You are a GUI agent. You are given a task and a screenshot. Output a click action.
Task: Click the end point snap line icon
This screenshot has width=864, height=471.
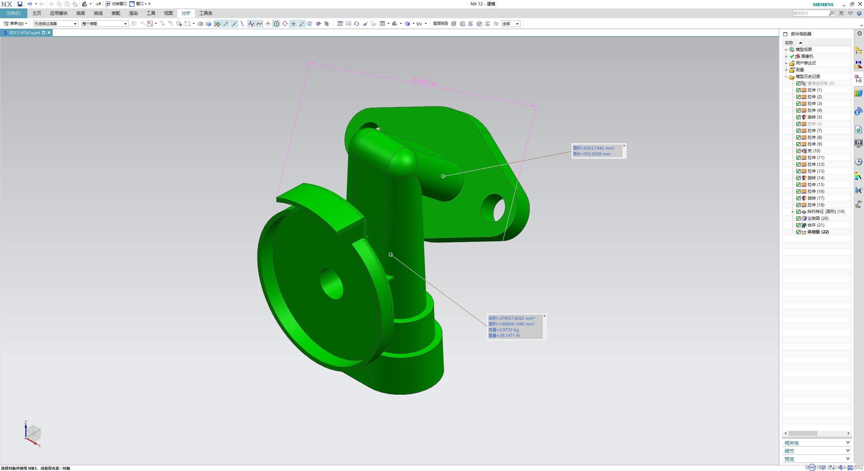click(226, 24)
